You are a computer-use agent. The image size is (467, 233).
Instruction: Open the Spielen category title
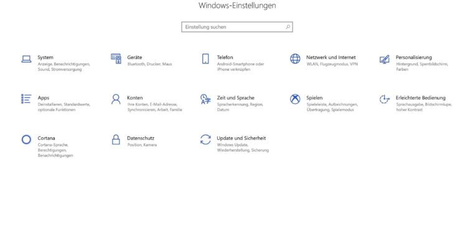(x=314, y=98)
